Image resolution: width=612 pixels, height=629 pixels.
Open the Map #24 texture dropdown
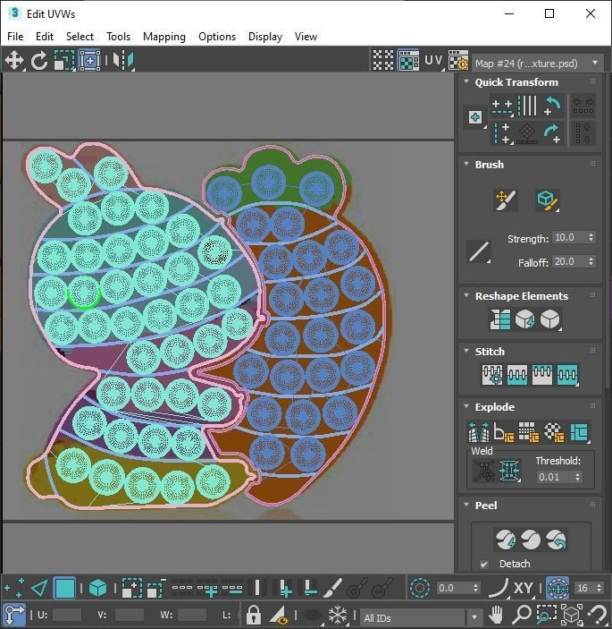[538, 63]
